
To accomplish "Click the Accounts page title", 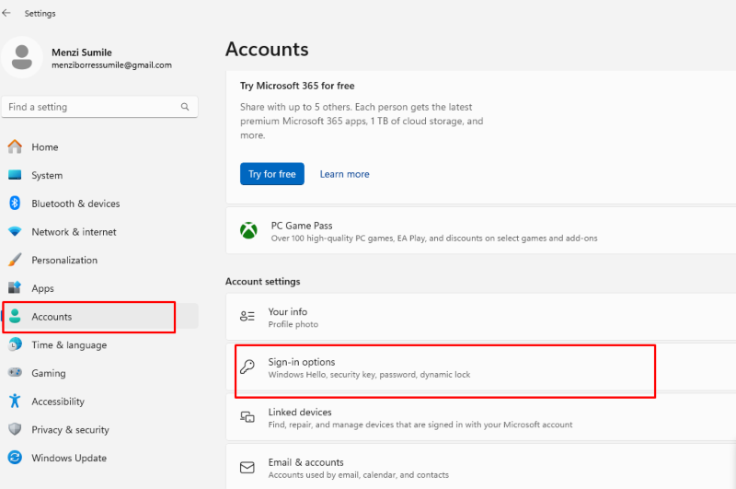I will (267, 50).
